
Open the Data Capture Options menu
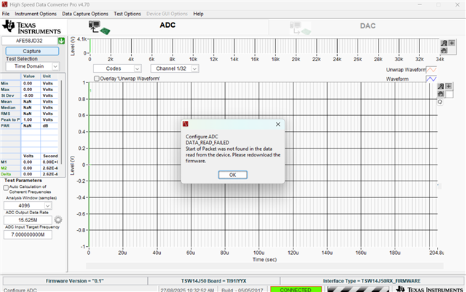pyautogui.click(x=85, y=14)
